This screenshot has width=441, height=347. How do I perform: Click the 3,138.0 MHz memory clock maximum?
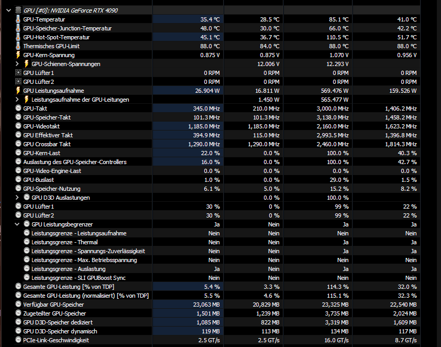click(333, 117)
